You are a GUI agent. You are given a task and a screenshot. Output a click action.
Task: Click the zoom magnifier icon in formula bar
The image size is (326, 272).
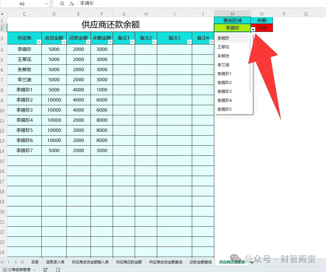point(62,4)
